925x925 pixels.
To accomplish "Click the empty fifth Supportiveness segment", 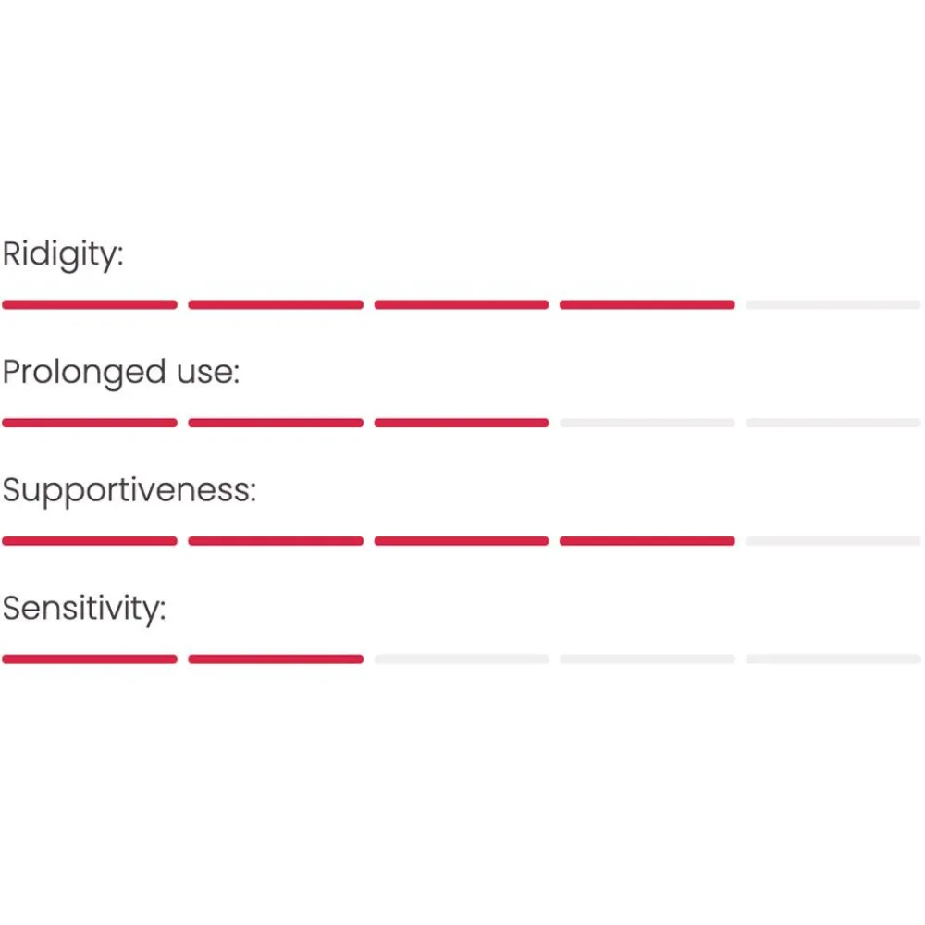I will [833, 540].
